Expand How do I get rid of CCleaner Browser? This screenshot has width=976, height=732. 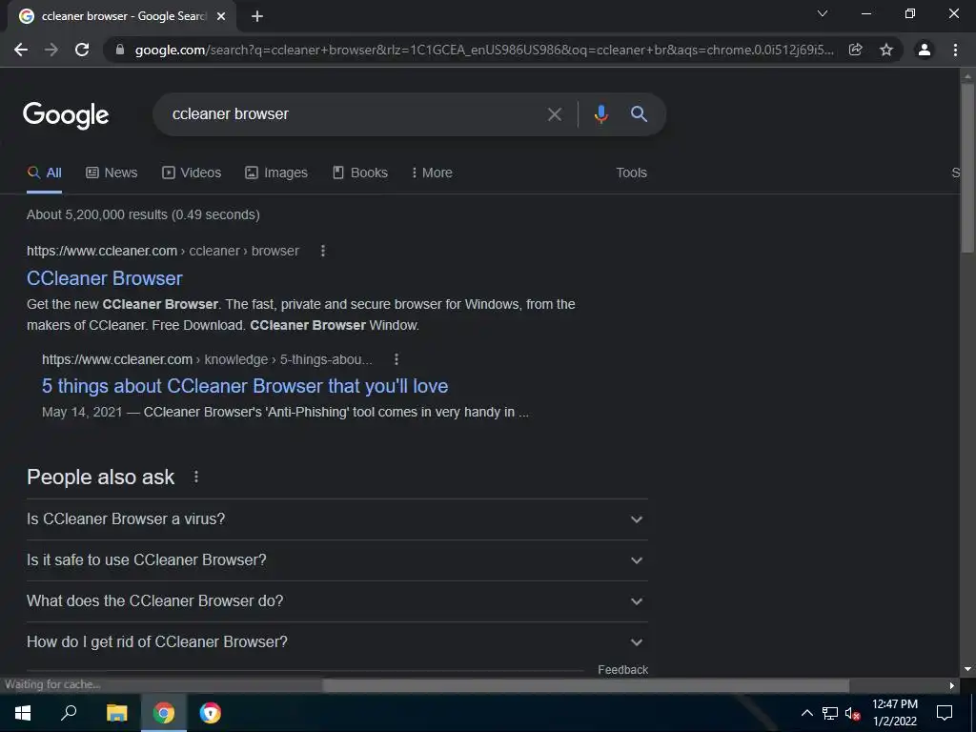[336, 641]
